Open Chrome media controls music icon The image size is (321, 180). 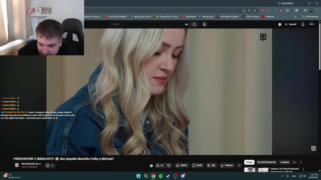click(305, 10)
